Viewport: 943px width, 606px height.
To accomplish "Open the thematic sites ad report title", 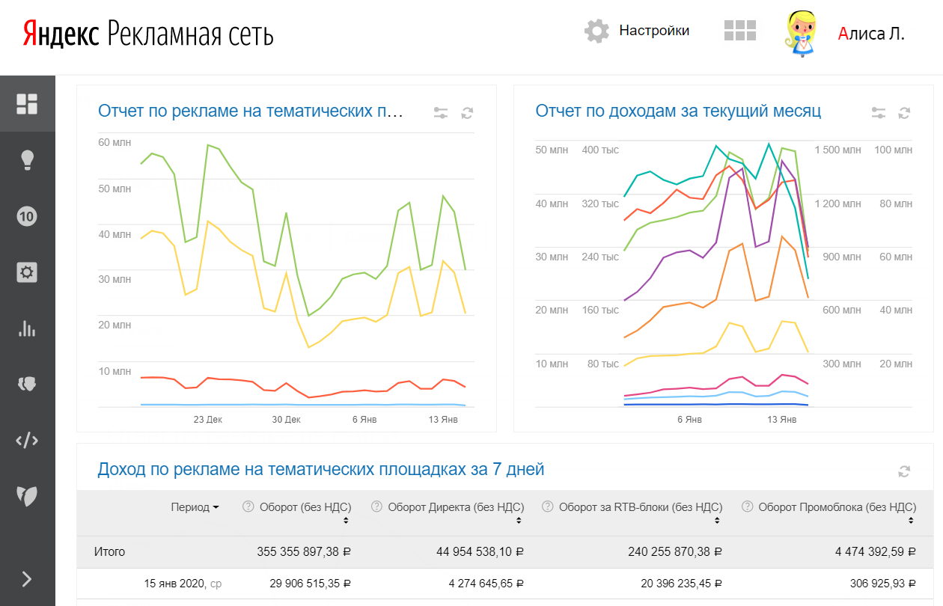I will [251, 111].
